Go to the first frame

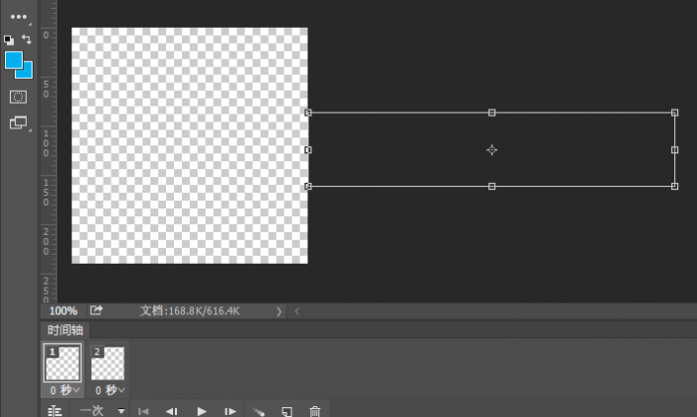tap(143, 412)
